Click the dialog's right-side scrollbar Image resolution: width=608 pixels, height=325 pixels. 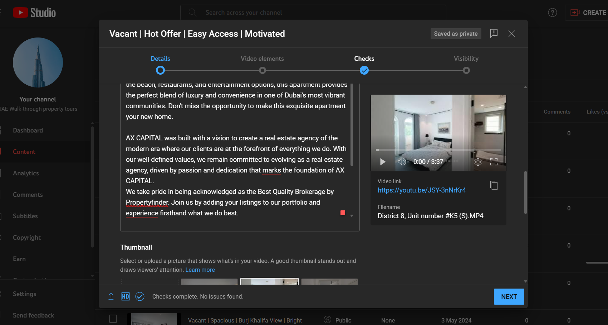coord(525,192)
